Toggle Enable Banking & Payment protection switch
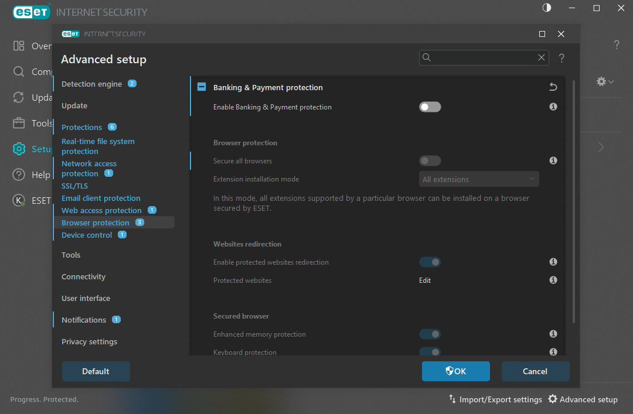633x414 pixels. (x=430, y=107)
